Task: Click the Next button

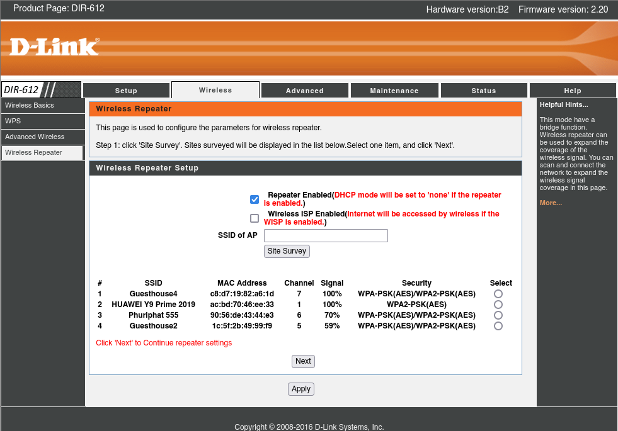Action: tap(303, 361)
